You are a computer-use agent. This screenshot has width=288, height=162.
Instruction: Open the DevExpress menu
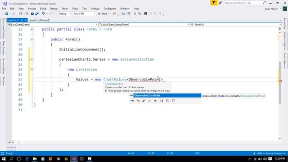tap(110, 9)
